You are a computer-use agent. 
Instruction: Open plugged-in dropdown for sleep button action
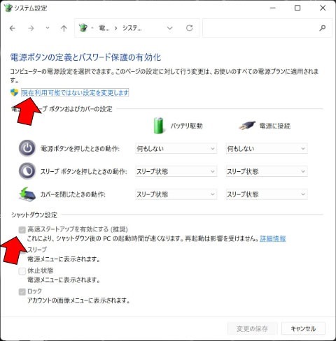click(x=267, y=171)
